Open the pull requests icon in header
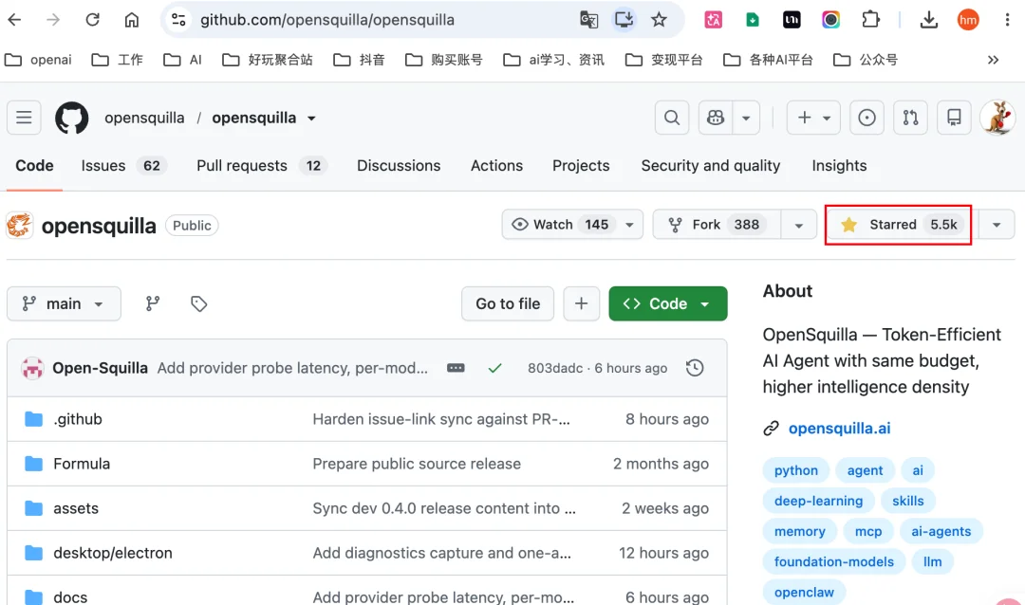The height and width of the screenshot is (605, 1025). [x=910, y=118]
